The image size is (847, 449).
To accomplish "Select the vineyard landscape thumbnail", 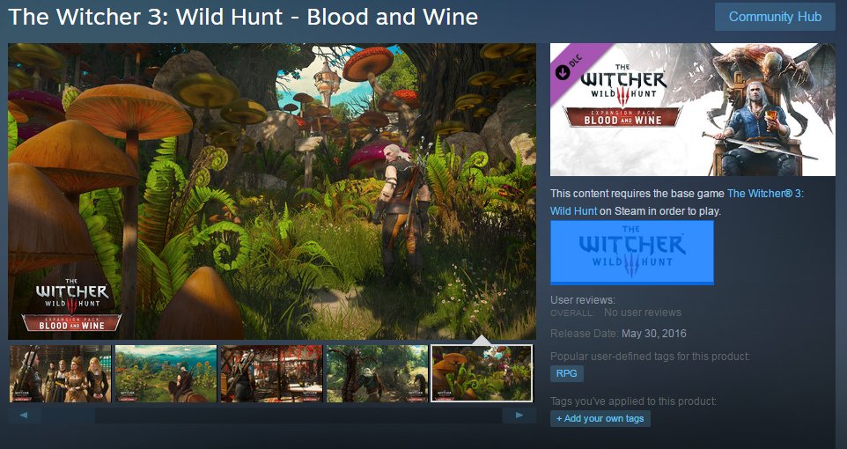I will pos(166,374).
